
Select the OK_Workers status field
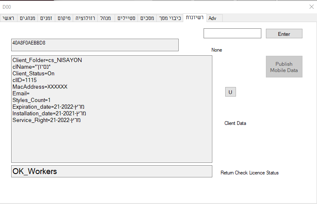[111, 171]
